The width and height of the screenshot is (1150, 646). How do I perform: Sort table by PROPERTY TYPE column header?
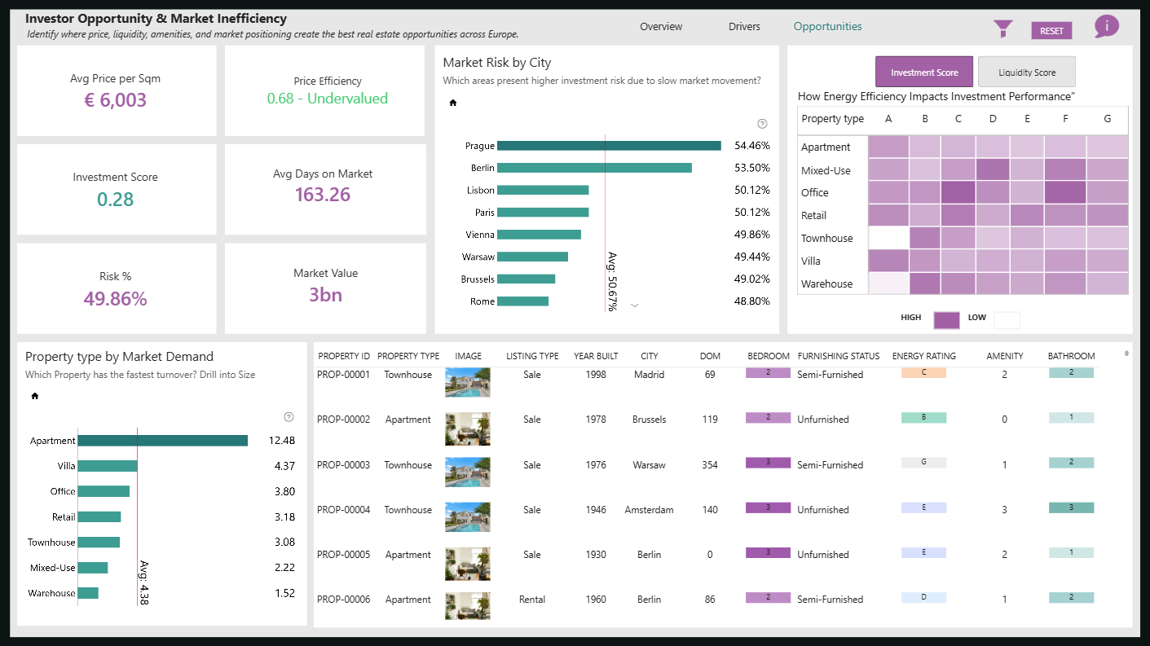pos(408,356)
